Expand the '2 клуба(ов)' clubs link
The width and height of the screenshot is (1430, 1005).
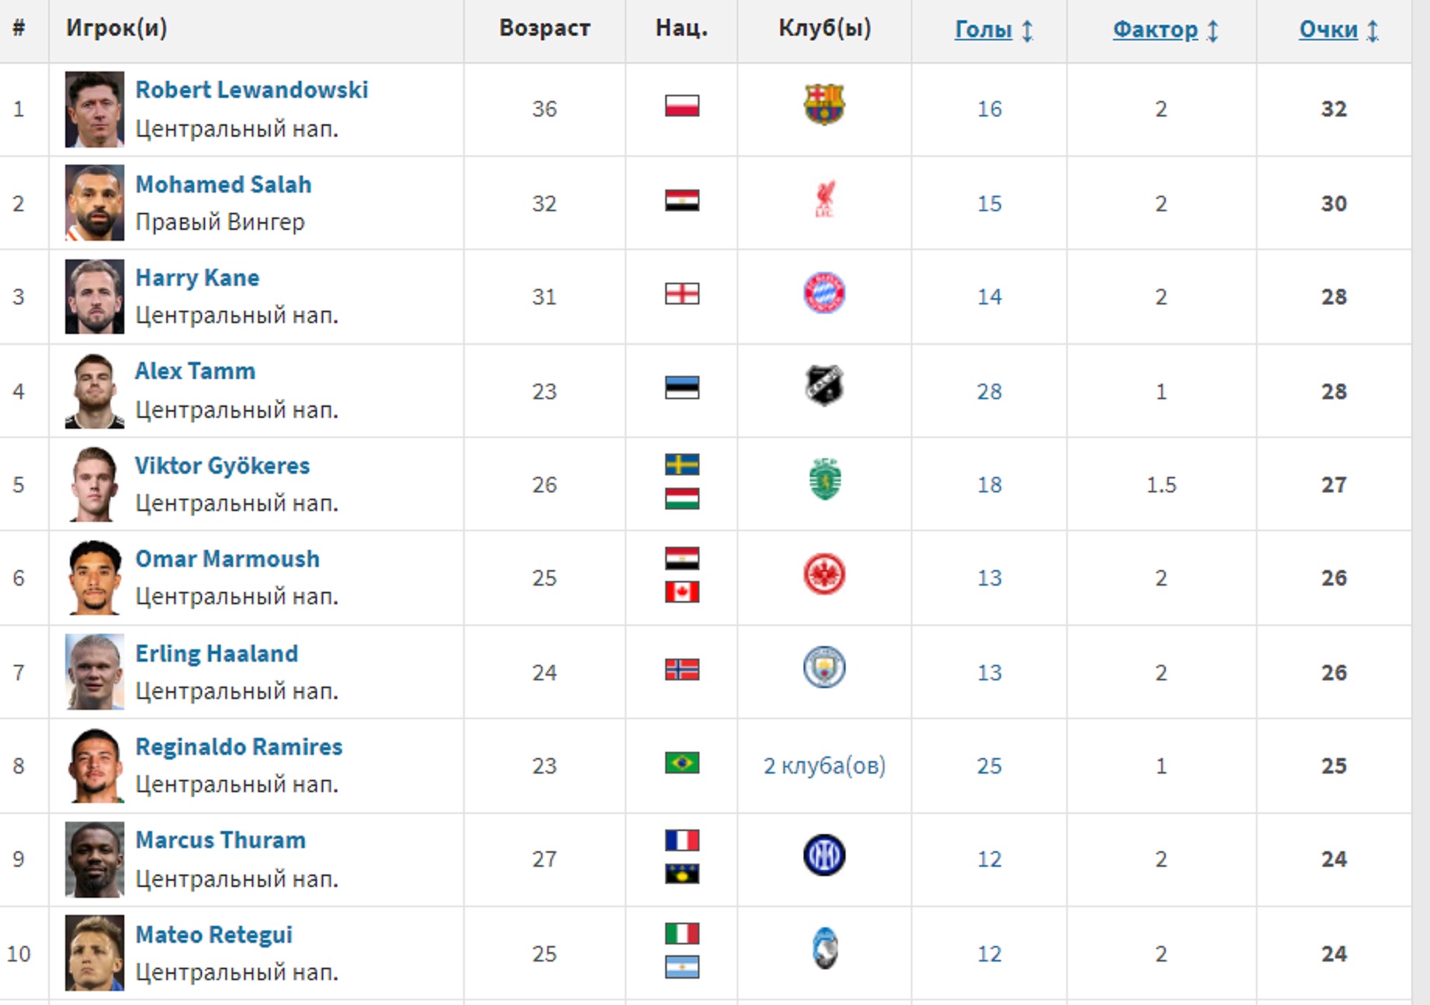(824, 766)
